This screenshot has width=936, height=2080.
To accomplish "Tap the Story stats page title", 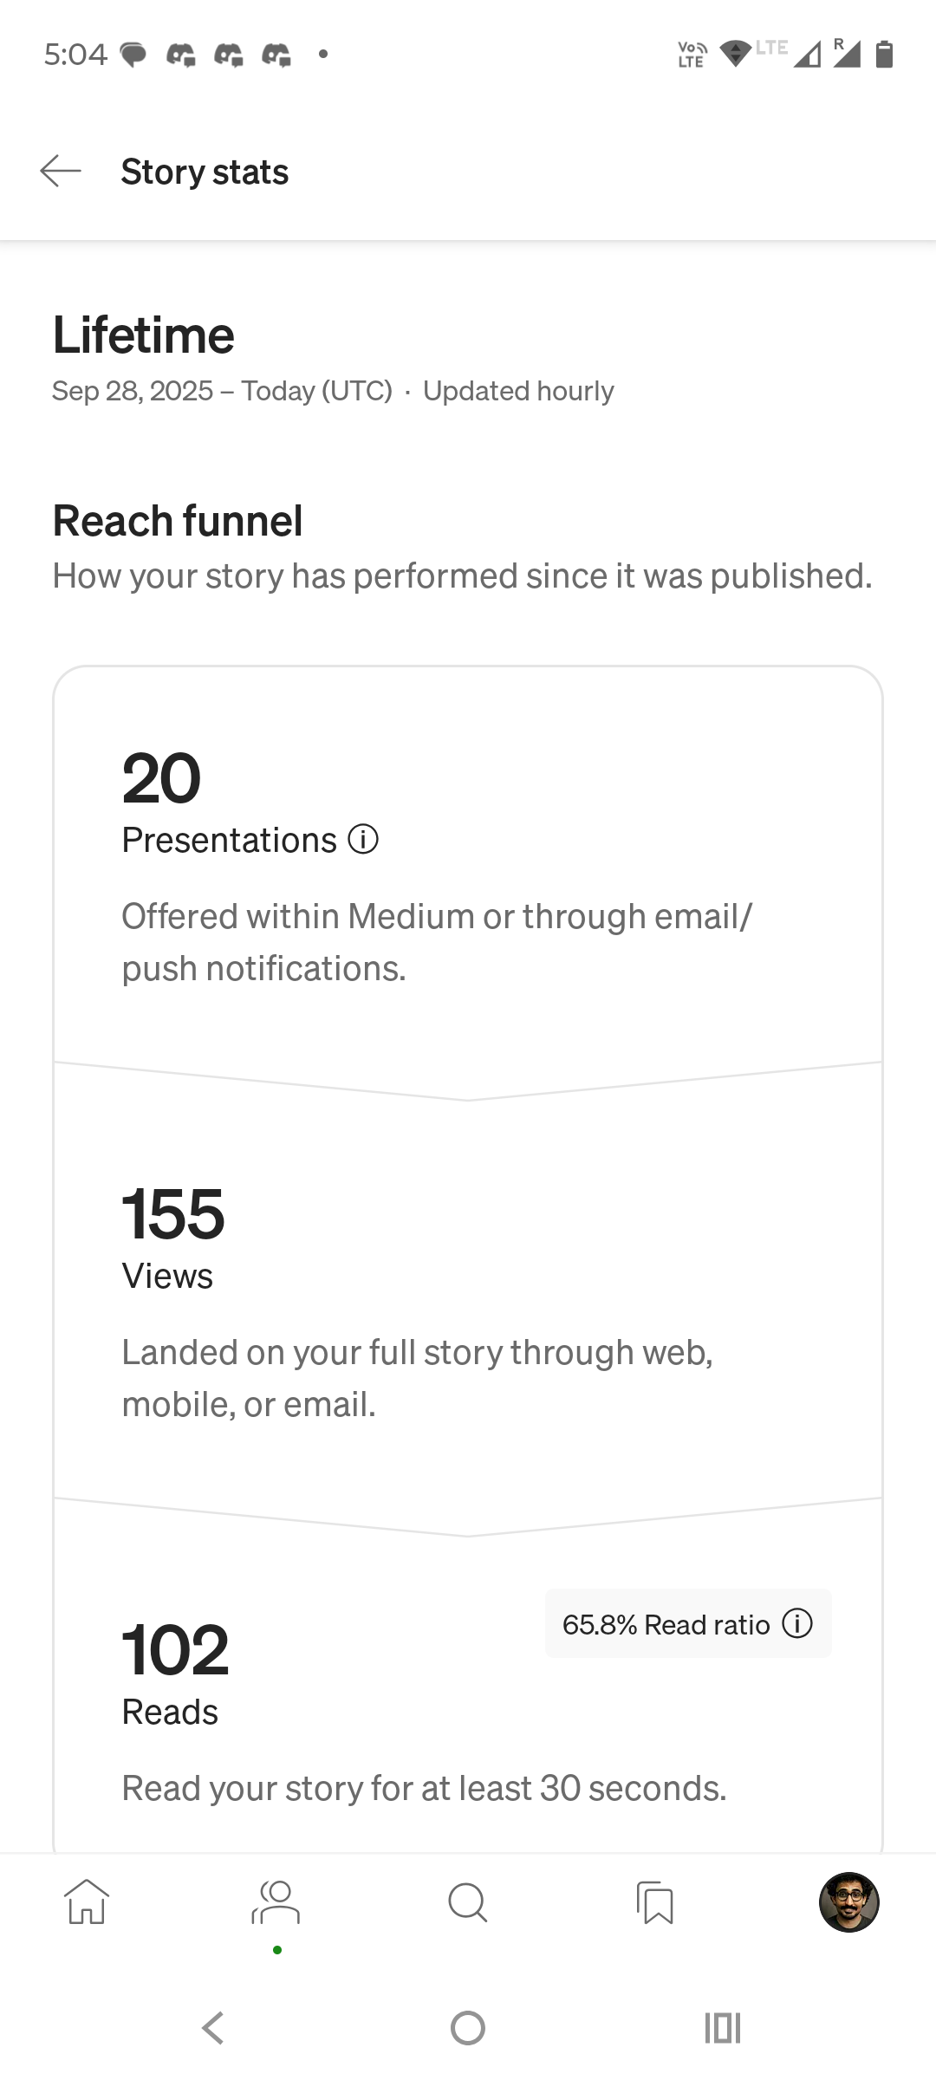I will click(205, 172).
